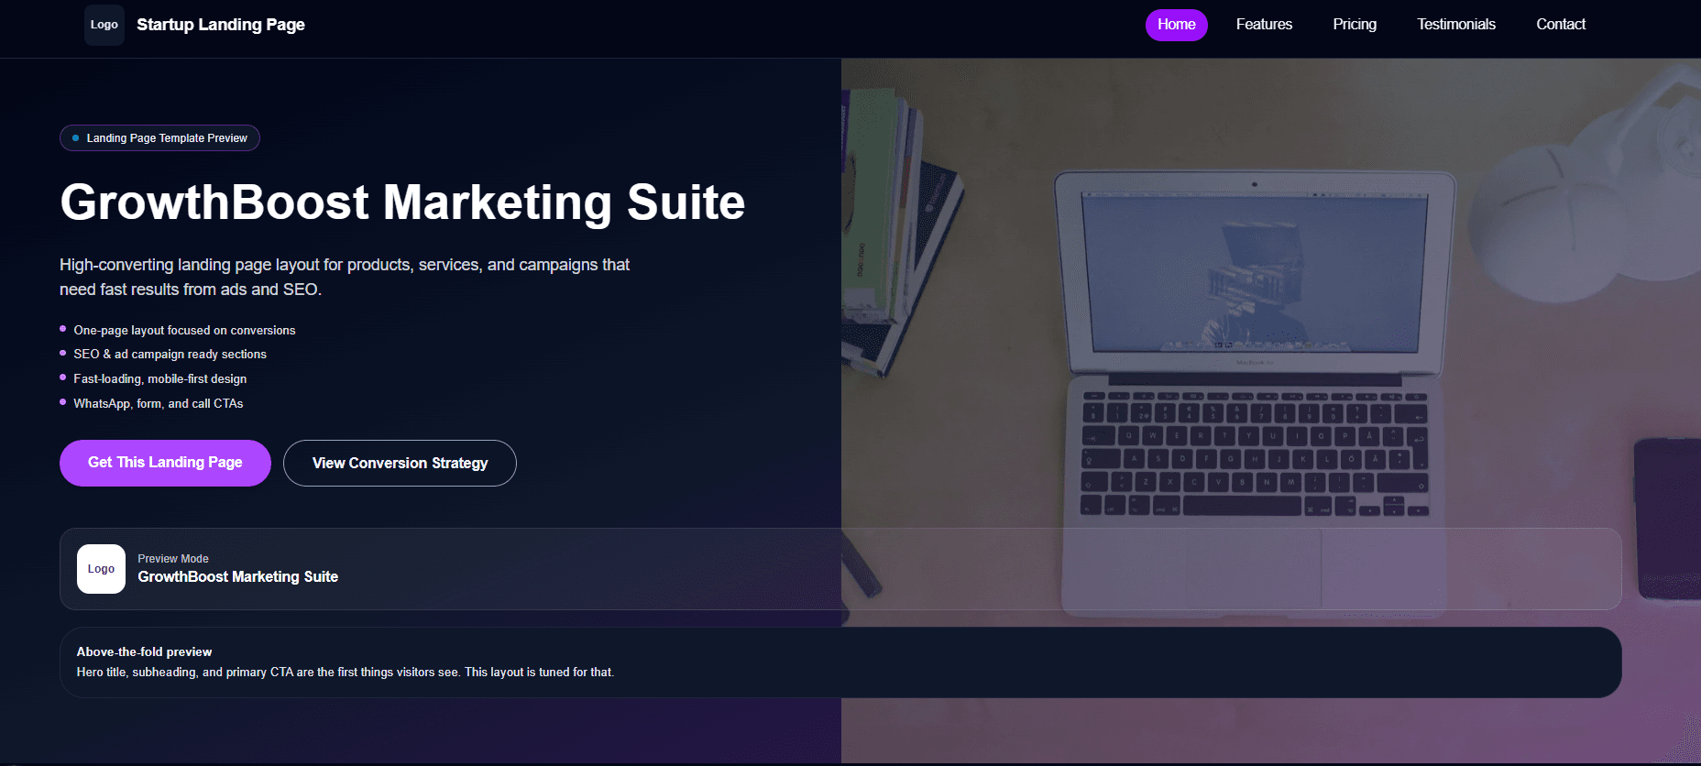This screenshot has width=1701, height=766.
Task: Click the Get This Landing Page button
Action: (x=165, y=463)
